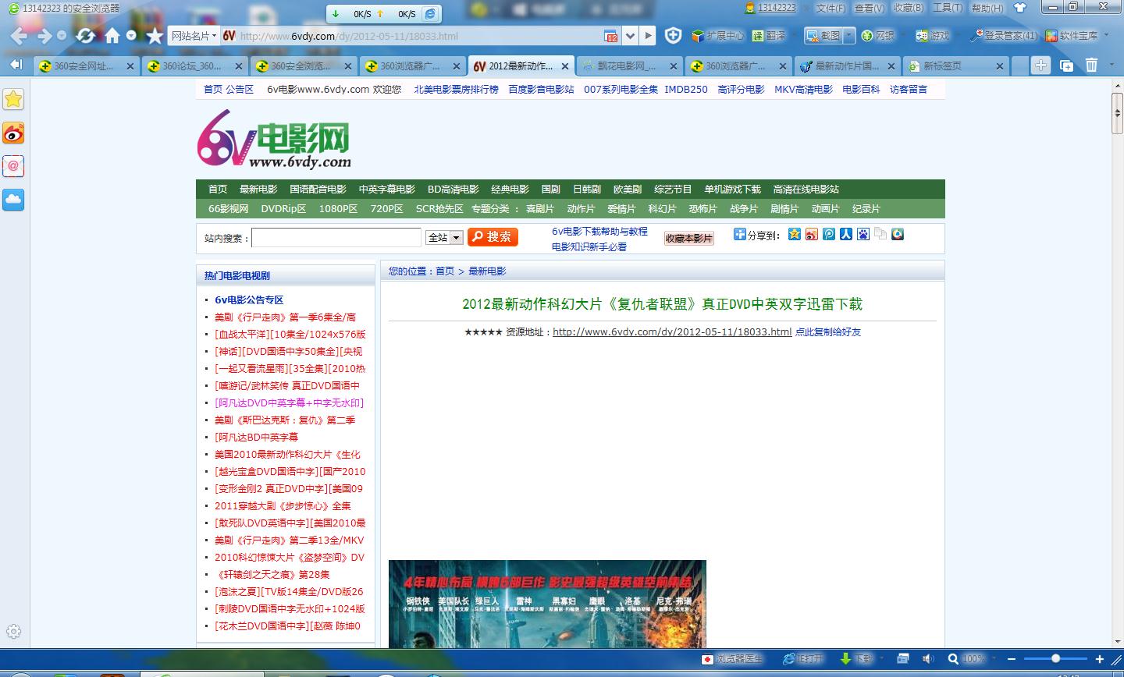Open the 全站 search scope dropdown
1124x677 pixels.
click(x=445, y=238)
